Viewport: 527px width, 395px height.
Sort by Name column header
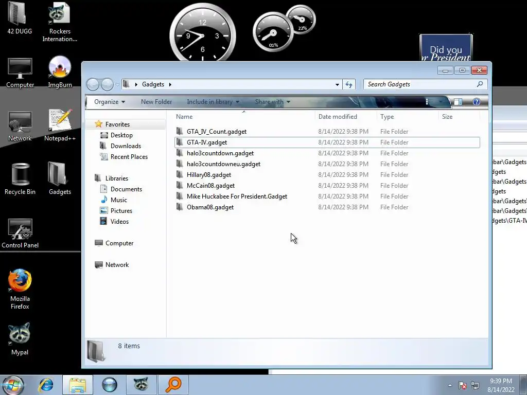point(244,117)
